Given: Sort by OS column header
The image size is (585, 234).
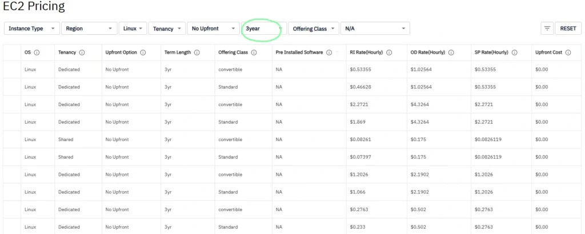Looking at the screenshot, I should (x=27, y=53).
